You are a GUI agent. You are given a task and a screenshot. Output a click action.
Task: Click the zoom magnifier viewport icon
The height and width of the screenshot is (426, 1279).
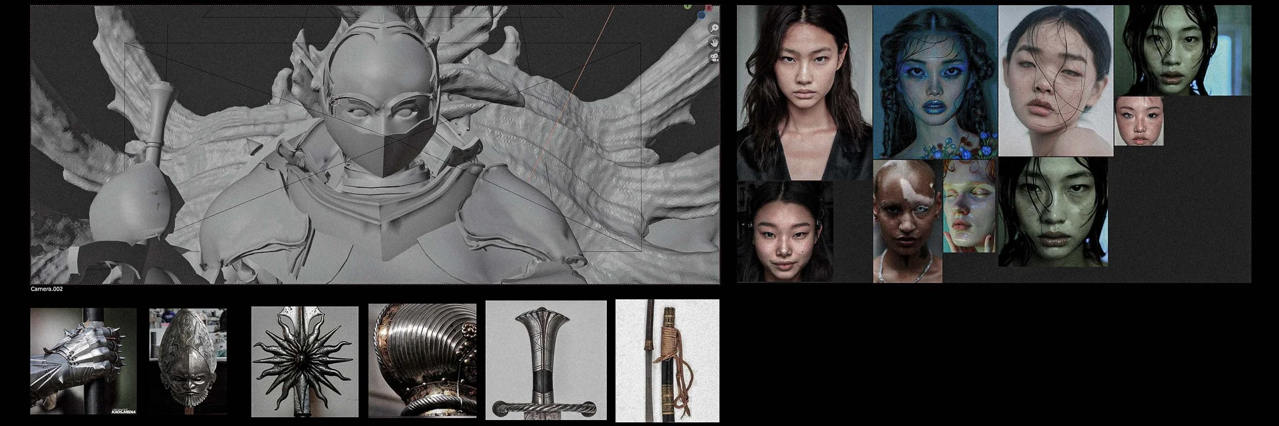714,28
